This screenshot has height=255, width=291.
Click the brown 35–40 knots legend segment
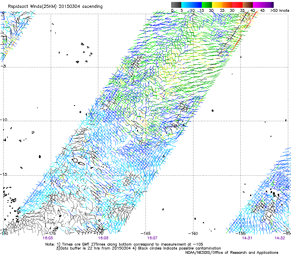(x=248, y=5)
